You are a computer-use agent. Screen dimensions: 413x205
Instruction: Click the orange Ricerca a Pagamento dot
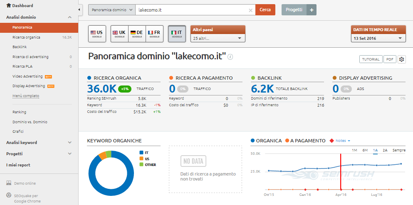click(x=171, y=78)
